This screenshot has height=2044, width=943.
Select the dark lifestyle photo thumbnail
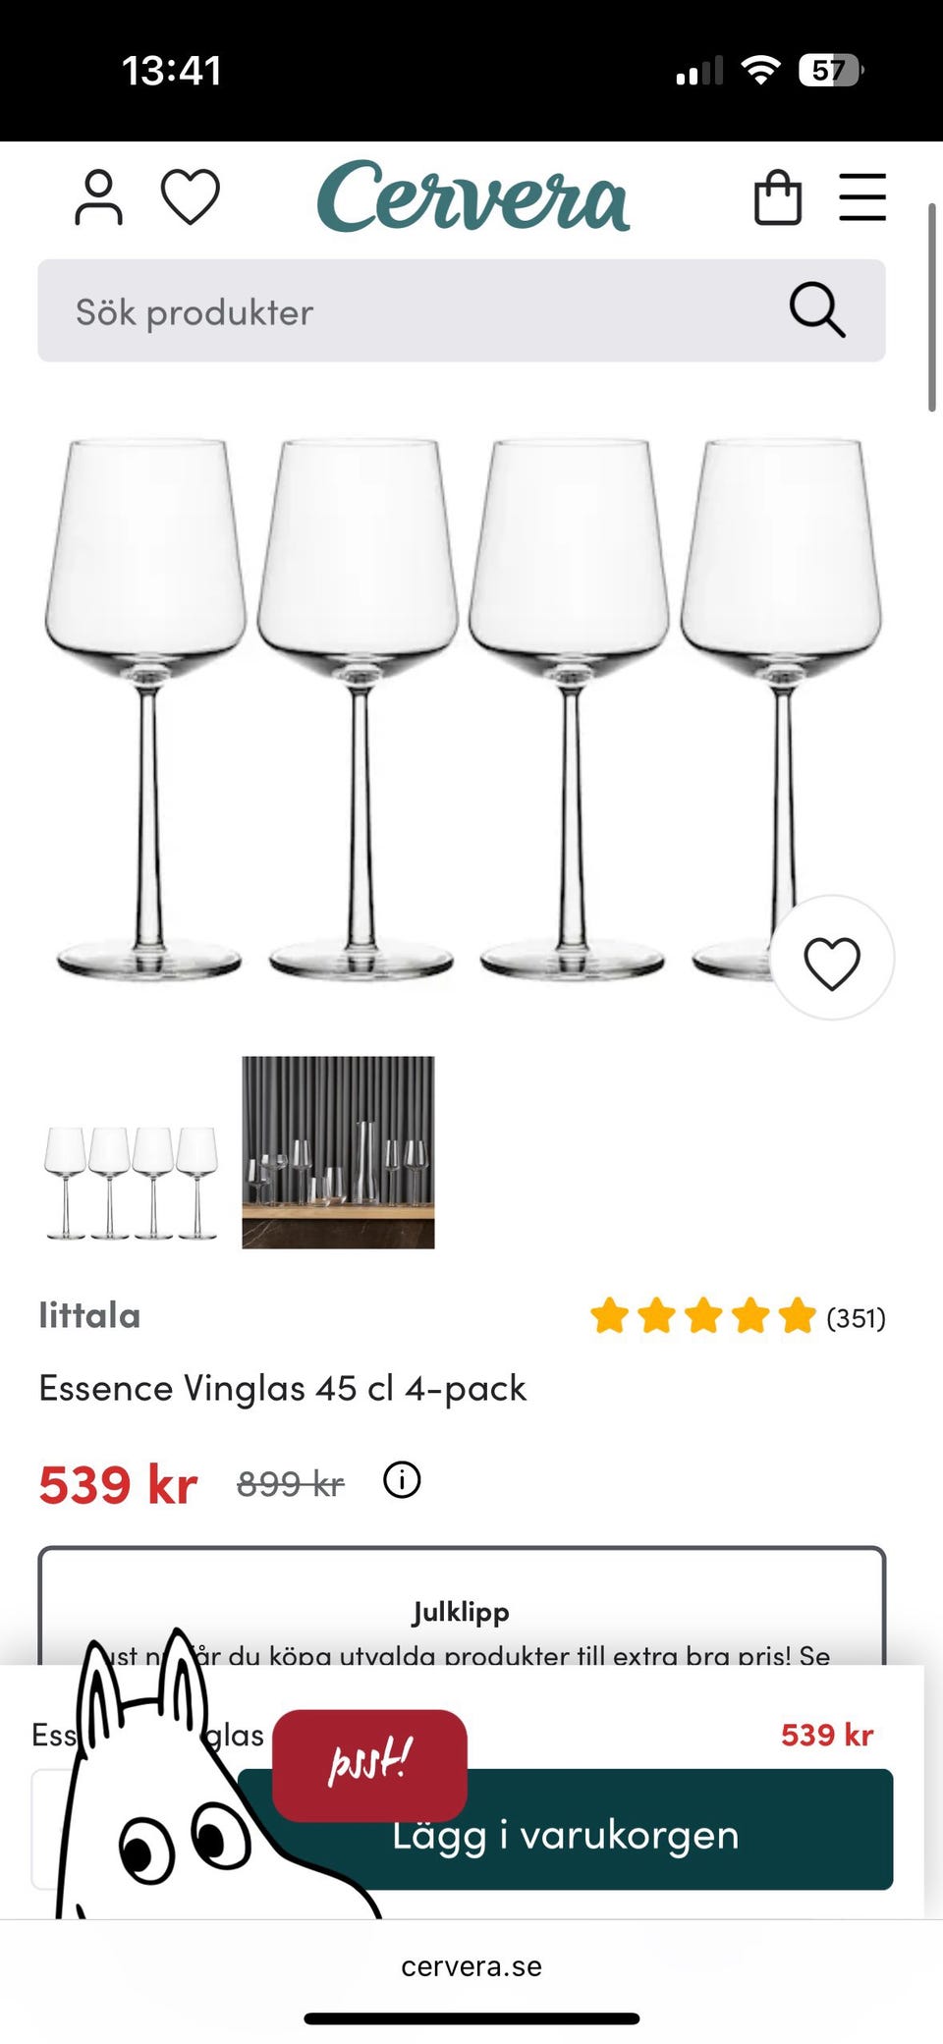[338, 1152]
